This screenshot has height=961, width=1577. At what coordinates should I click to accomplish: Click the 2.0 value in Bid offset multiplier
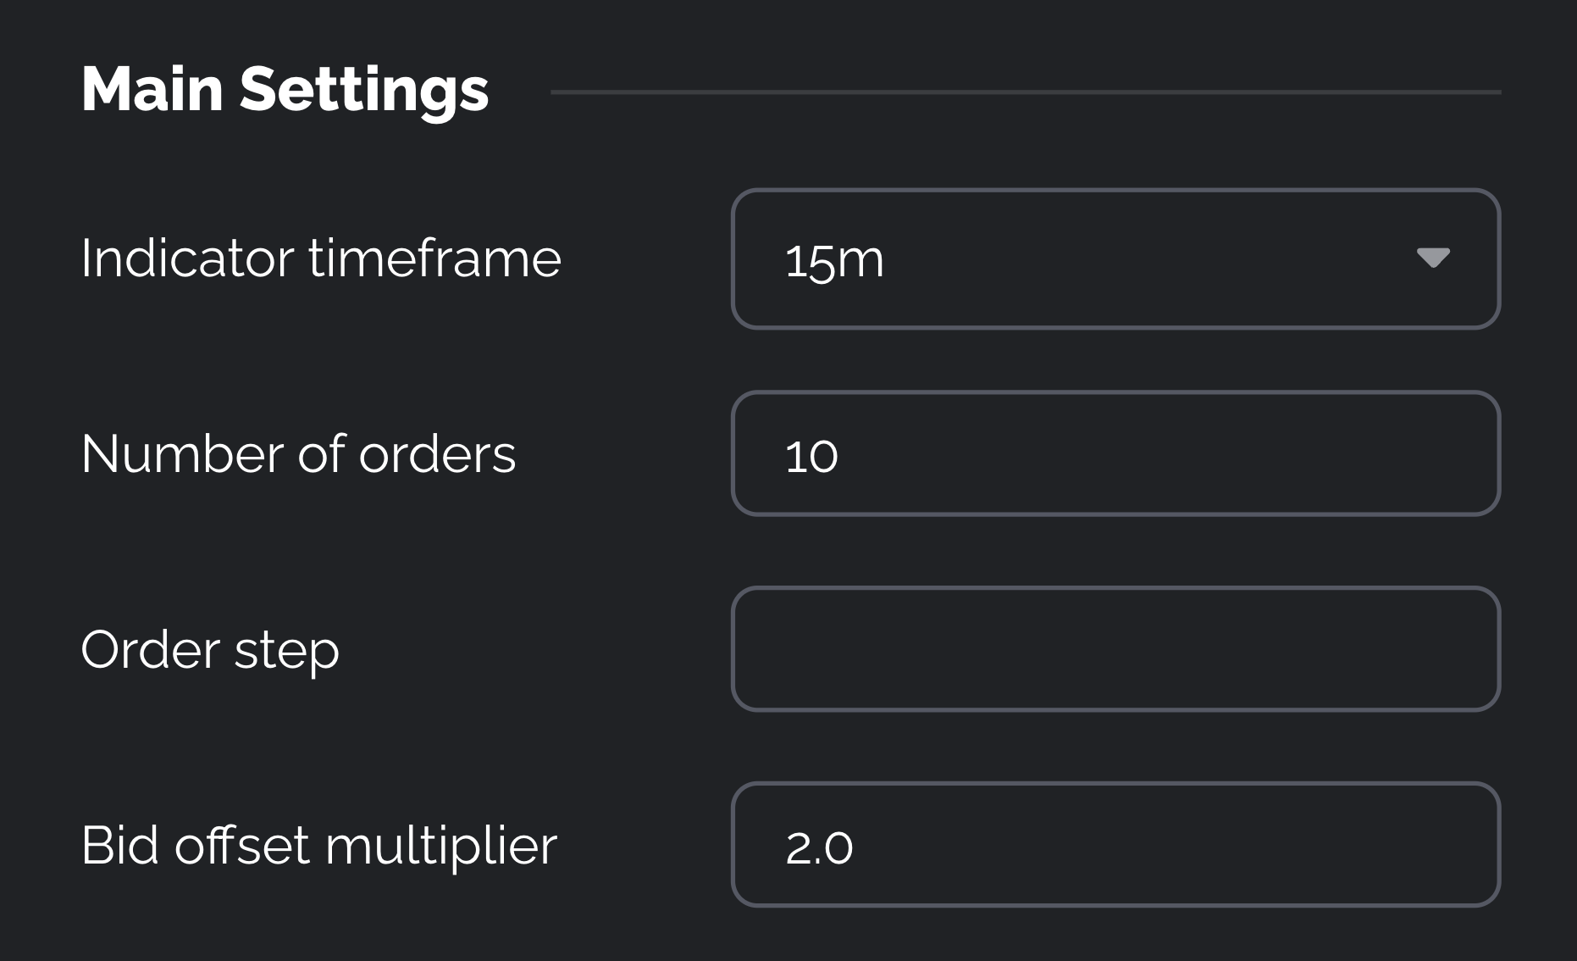[x=819, y=847]
